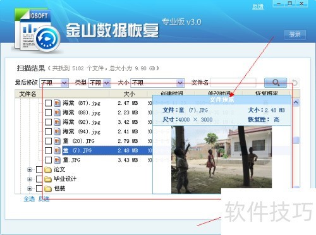The width and height of the screenshot is (316, 235).
Task: Open the 最后修改 dropdown
Action: pos(54,83)
